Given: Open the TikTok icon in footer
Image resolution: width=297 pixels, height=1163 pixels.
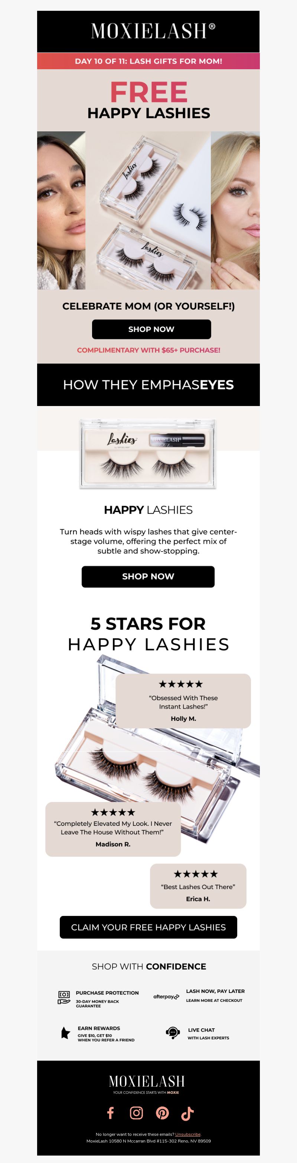Looking at the screenshot, I should (x=187, y=1114).
